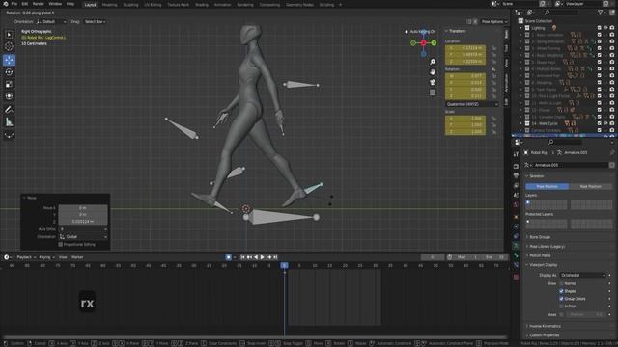Activate the Rotate tool
This screenshot has height=347, width=618.
click(9, 72)
